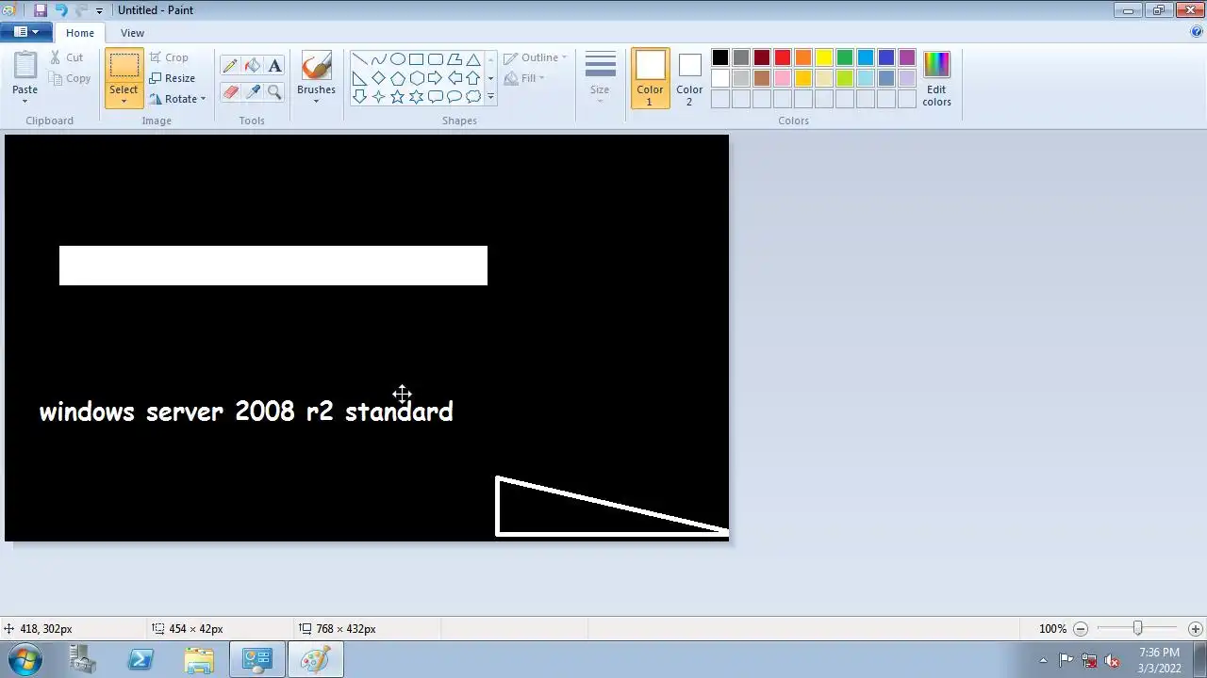Choose the Polygon shape
Screen dimensions: 1207x678
tap(454, 59)
